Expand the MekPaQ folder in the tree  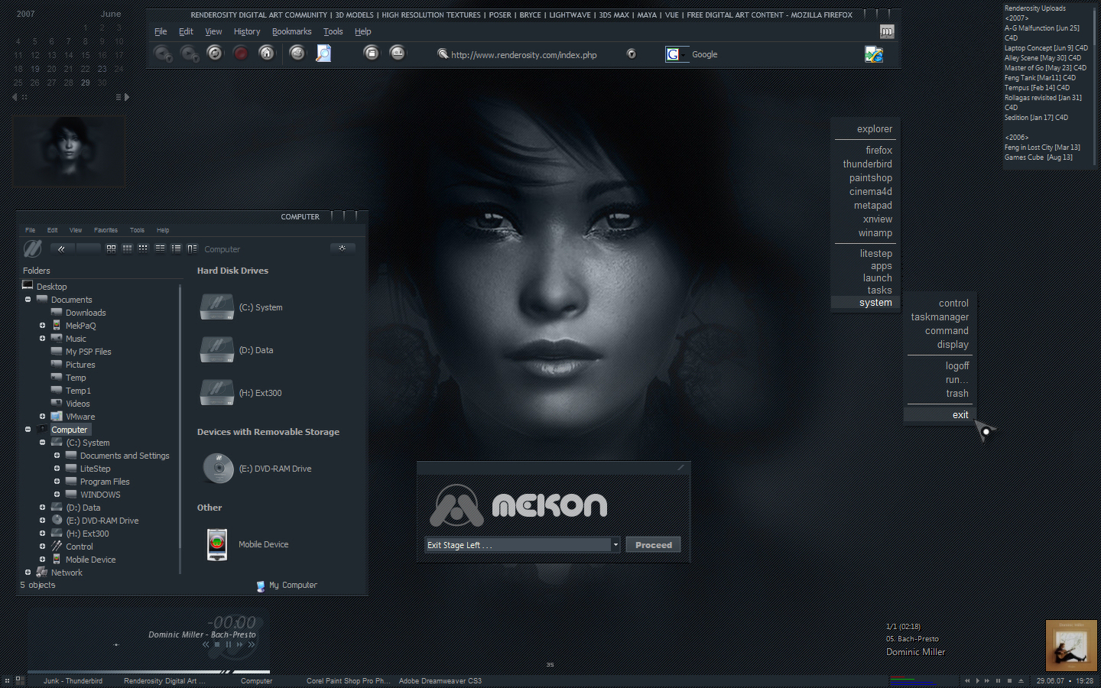click(x=43, y=326)
